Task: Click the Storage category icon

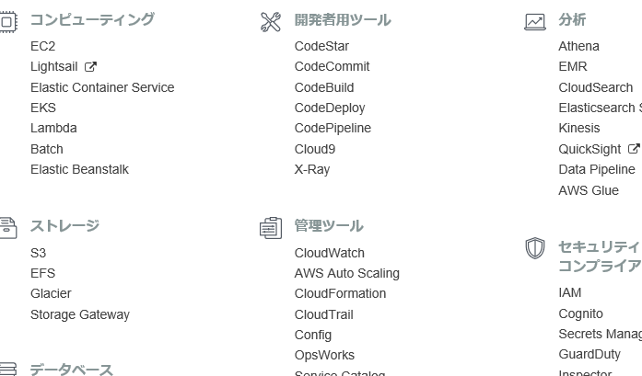Action: tap(8, 228)
